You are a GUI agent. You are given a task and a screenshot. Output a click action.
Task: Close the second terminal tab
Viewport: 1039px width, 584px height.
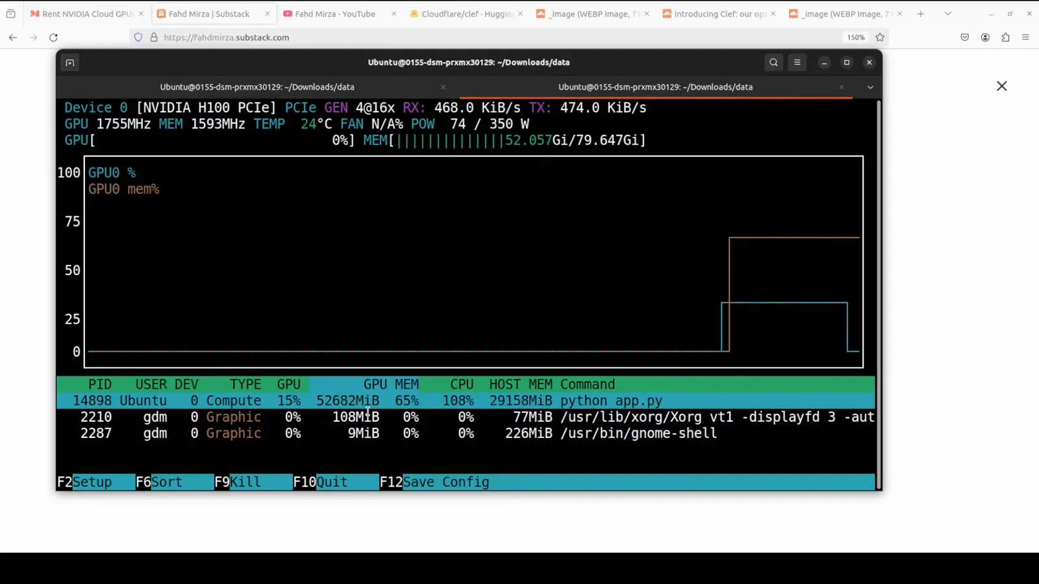coord(842,87)
